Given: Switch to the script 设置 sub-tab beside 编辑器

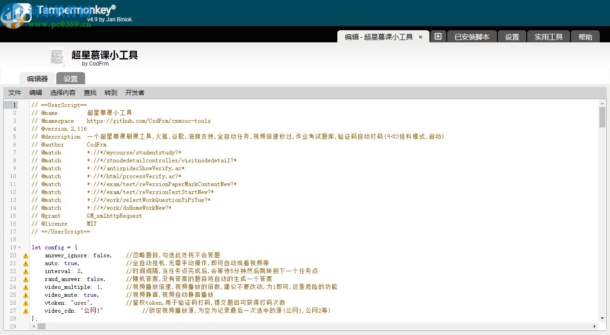Looking at the screenshot, I should 71,79.
